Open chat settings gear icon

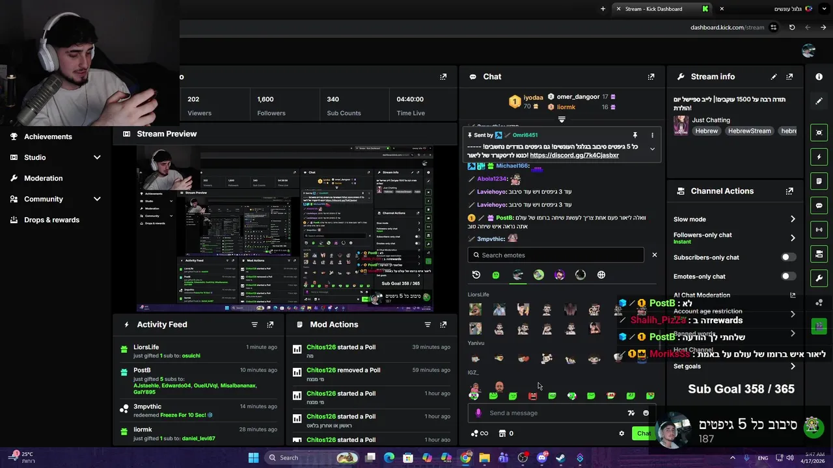coord(621,434)
